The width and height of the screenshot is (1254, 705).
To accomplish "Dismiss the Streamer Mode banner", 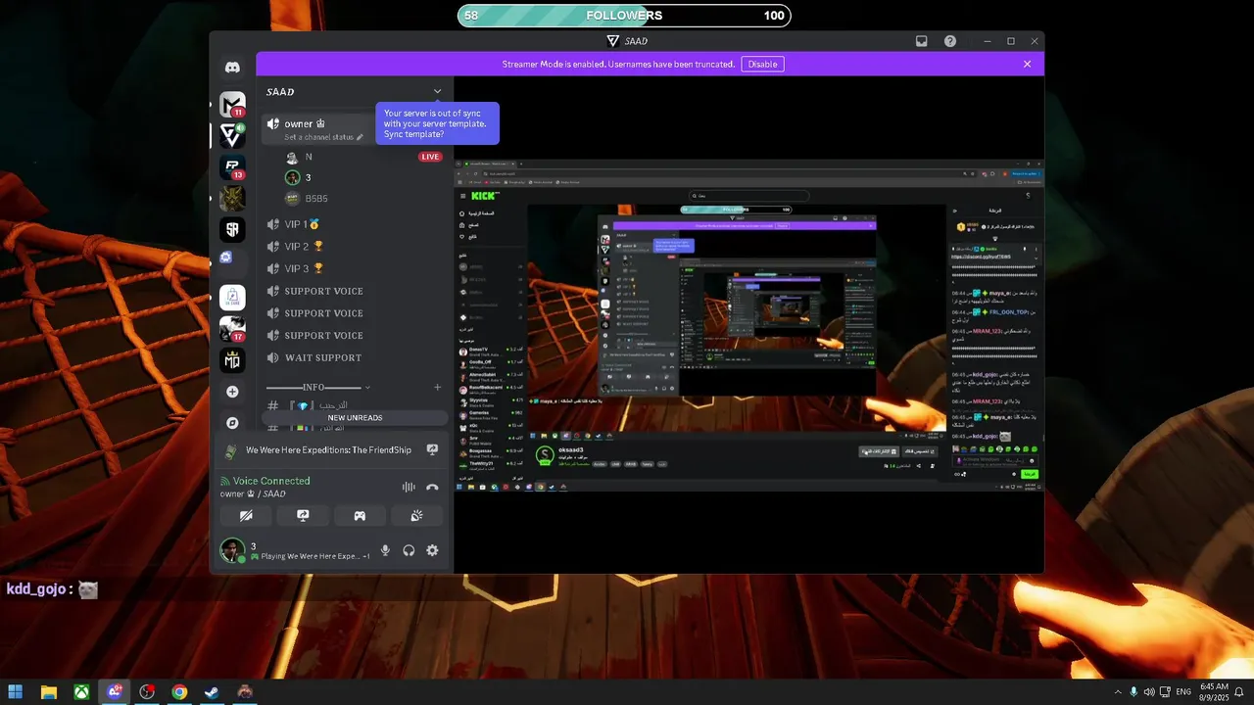I will click(1027, 64).
